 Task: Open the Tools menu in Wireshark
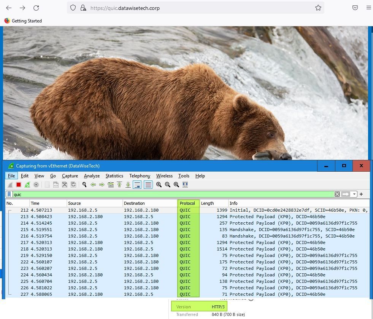point(184,176)
